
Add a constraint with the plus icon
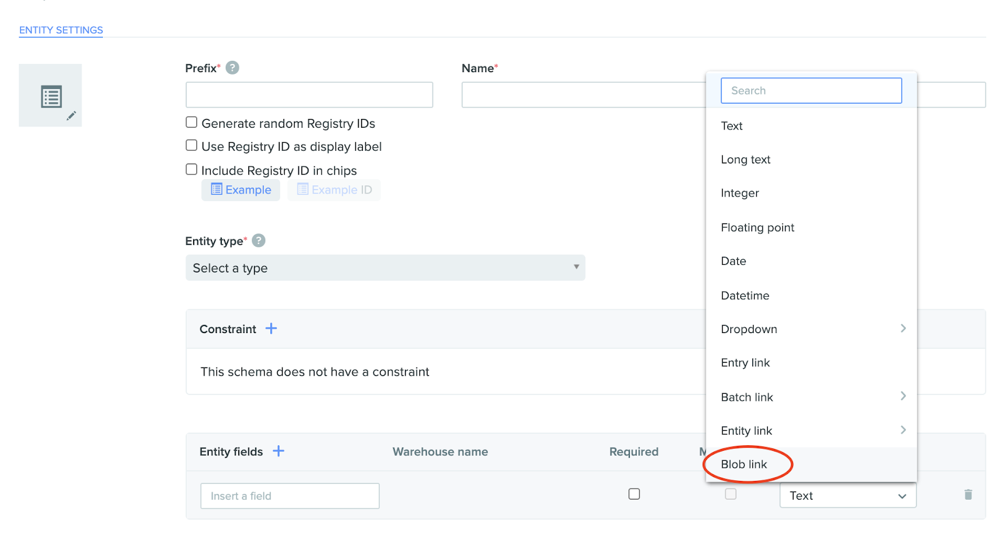coord(271,329)
